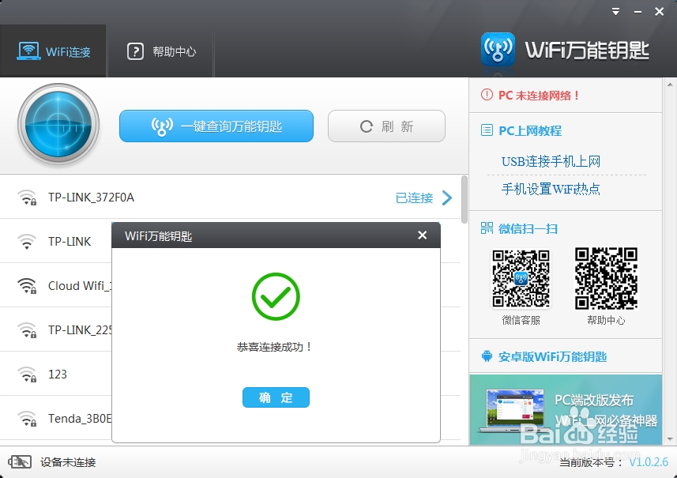Click the open TP-LINK network signal icon
This screenshot has width=677, height=478.
pos(27,242)
